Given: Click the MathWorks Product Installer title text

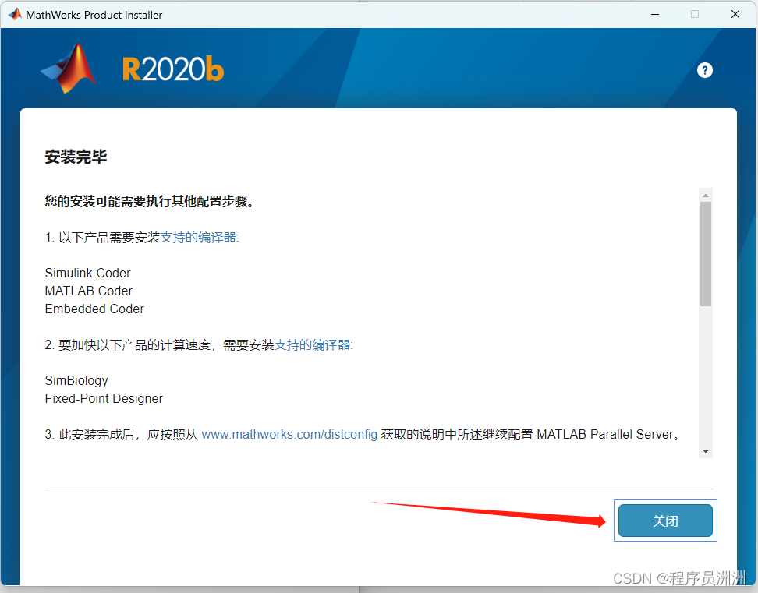Looking at the screenshot, I should 94,15.
